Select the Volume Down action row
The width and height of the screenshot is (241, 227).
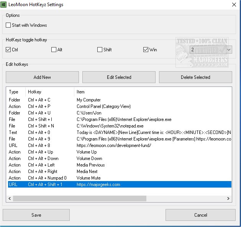point(120,158)
